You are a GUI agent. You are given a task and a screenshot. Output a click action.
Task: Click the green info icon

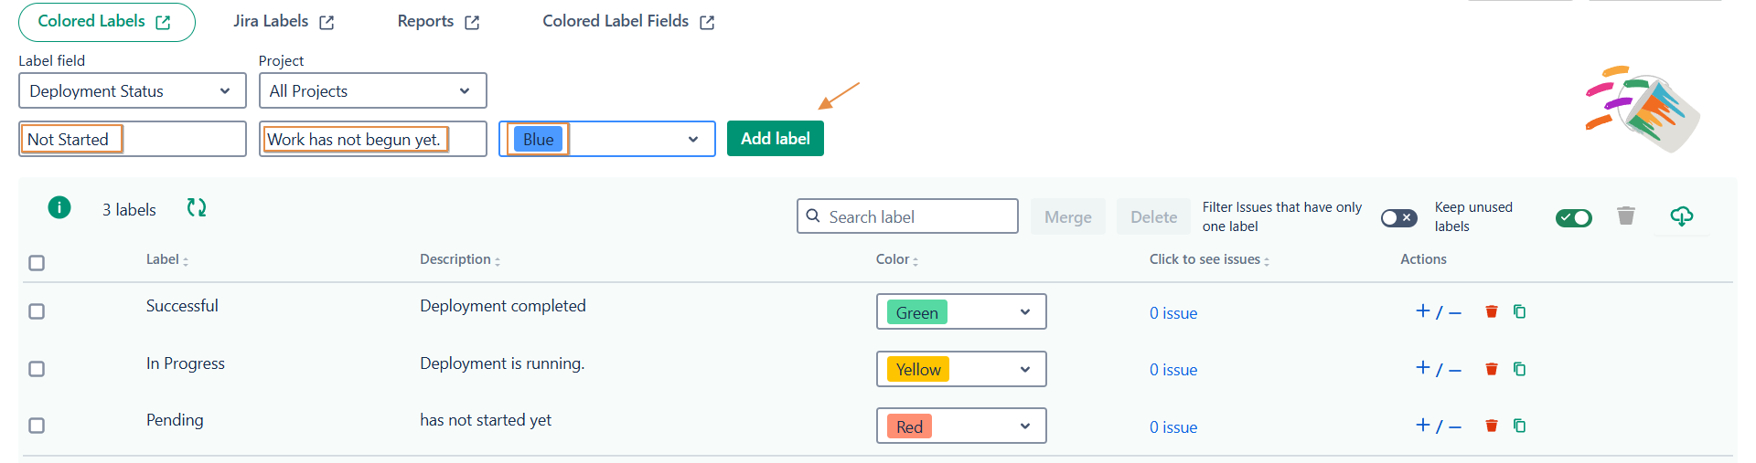click(x=59, y=208)
